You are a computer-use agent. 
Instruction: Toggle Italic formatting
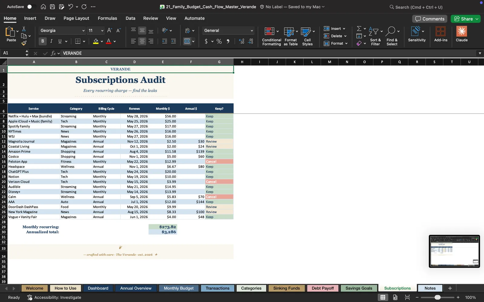coord(51,41)
